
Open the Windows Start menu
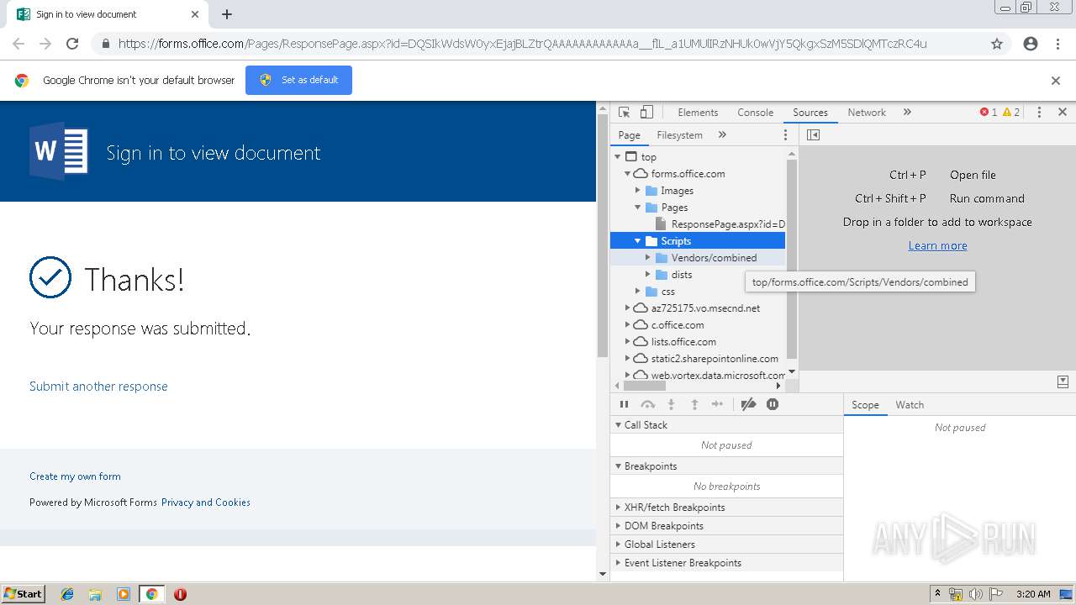click(x=23, y=594)
